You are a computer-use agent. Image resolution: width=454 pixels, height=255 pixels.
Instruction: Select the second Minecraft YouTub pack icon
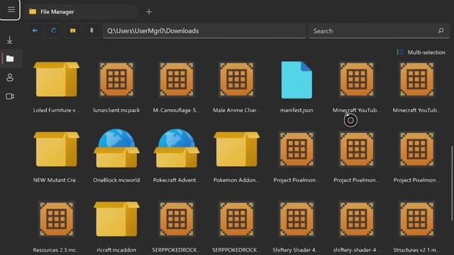coord(416,79)
